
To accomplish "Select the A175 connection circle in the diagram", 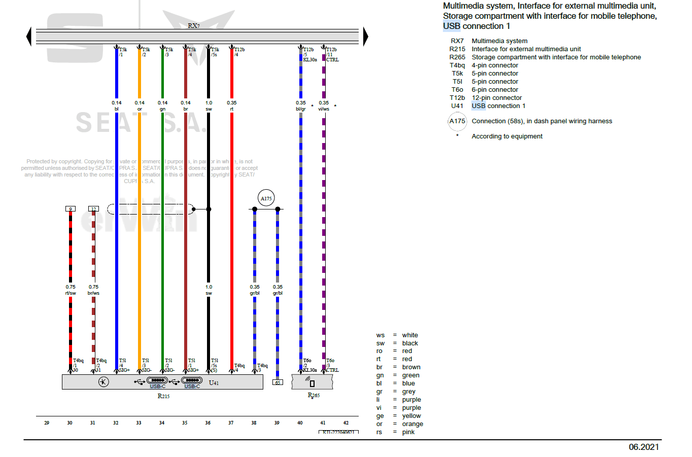I will click(x=266, y=198).
